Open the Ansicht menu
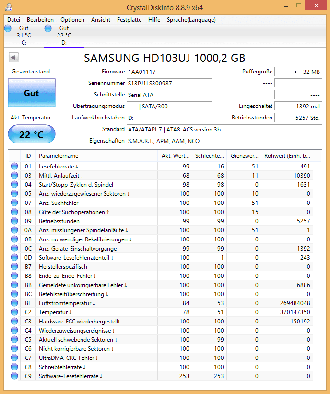Viewport: 330px width, 394px height. pos(101,20)
